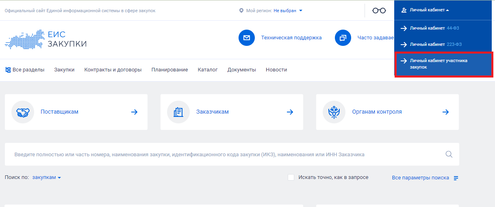495x207 pixels.
Task: Click the FAQ chat bubbles icon
Action: pyautogui.click(x=343, y=38)
